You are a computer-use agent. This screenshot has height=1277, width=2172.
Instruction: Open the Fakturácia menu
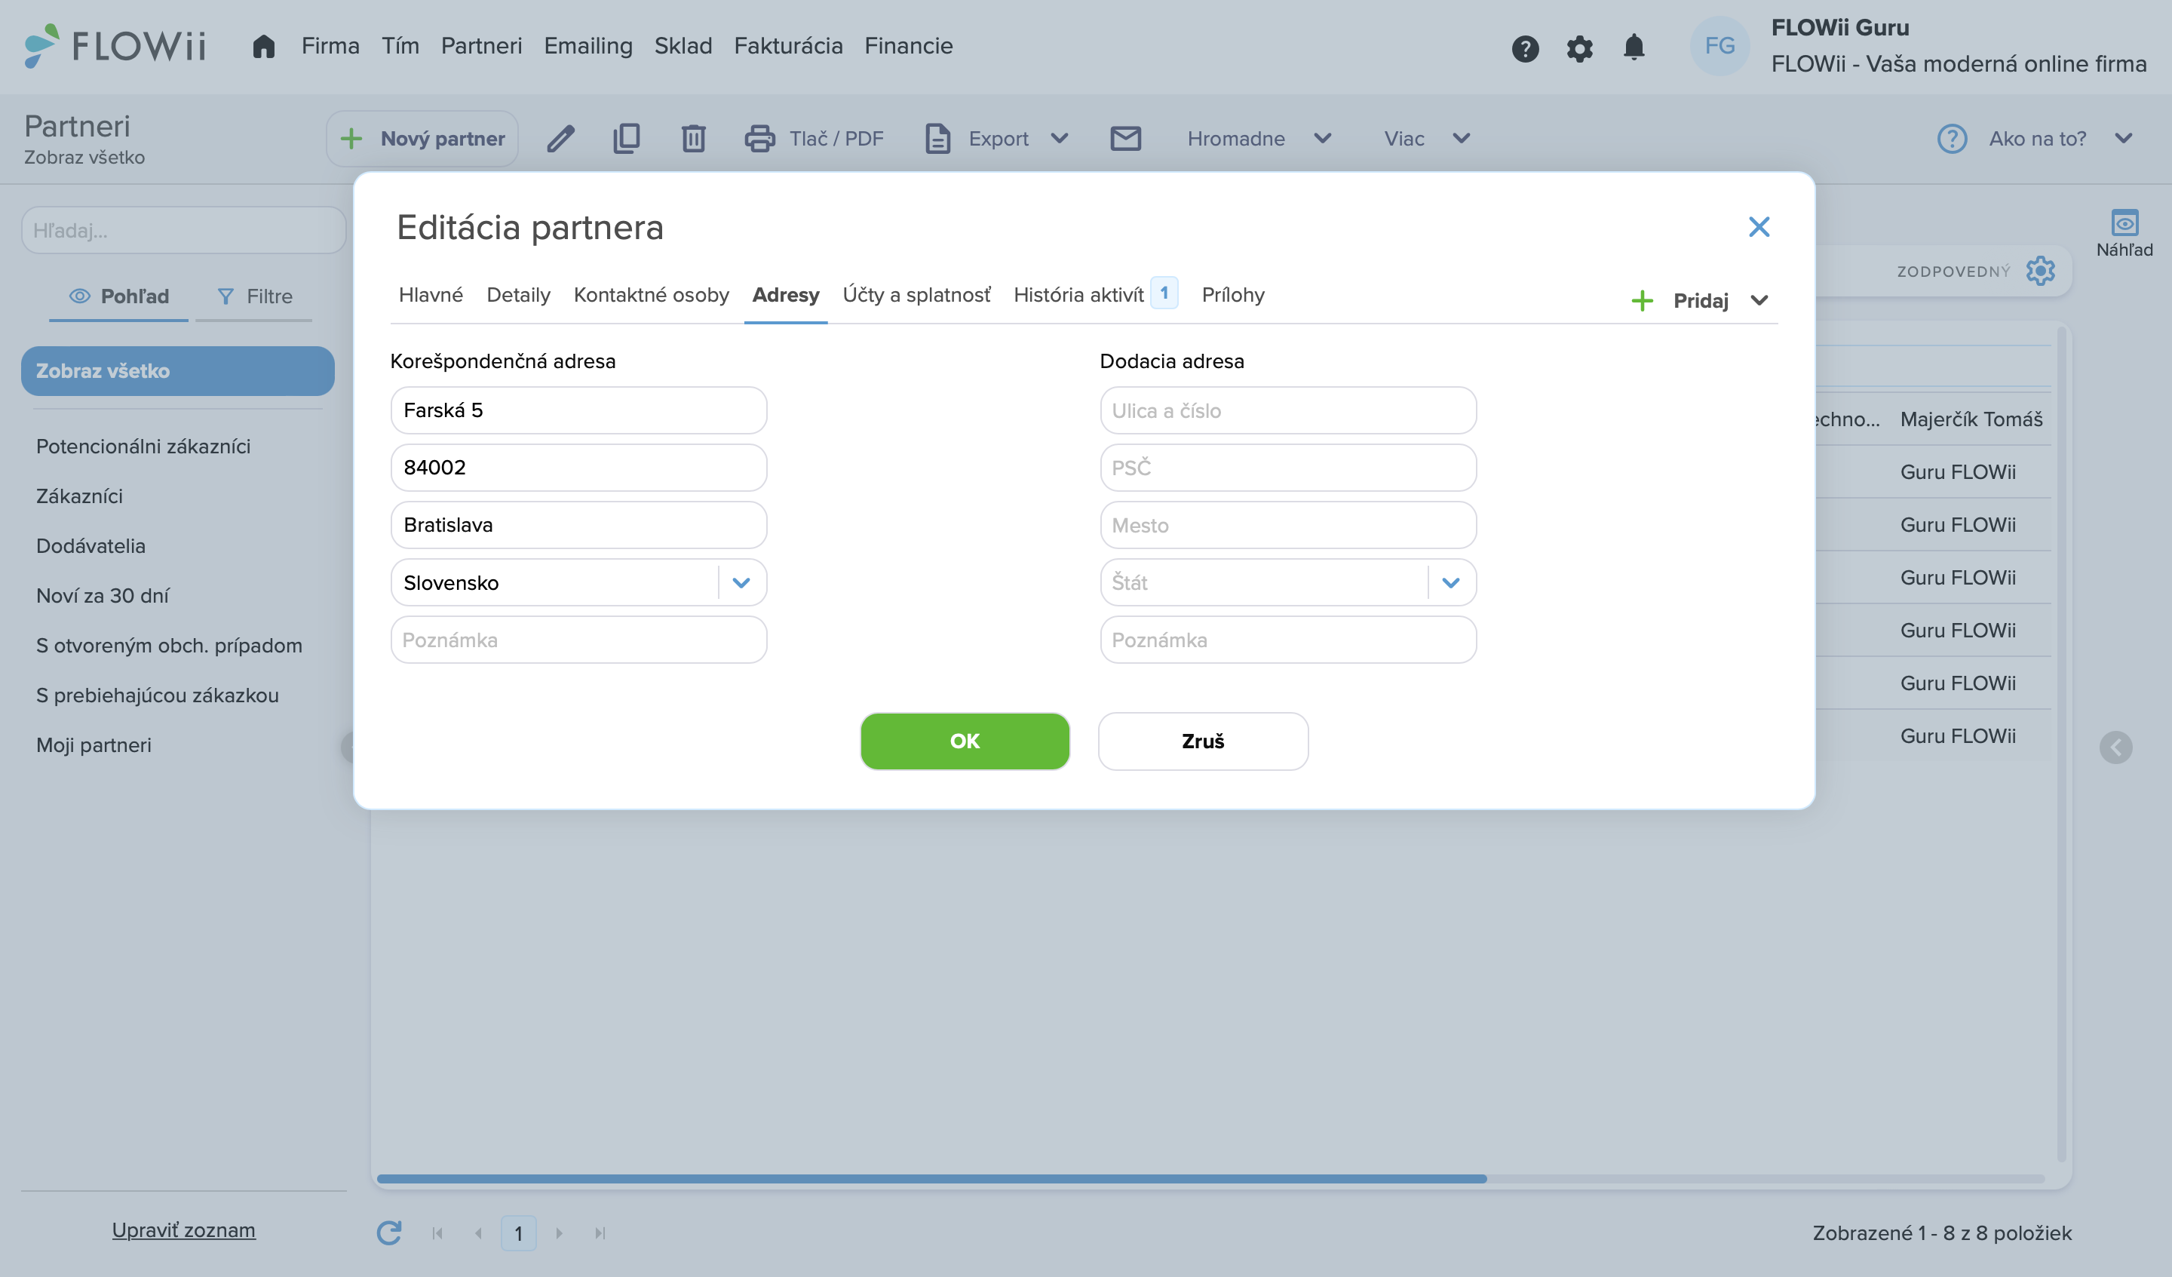click(x=788, y=46)
